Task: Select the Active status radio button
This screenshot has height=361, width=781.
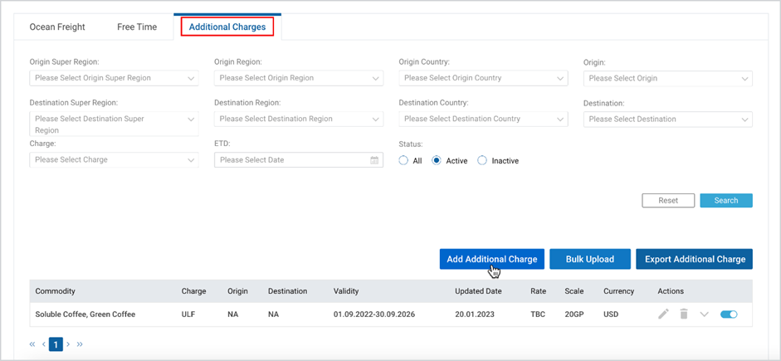Action: coord(437,160)
